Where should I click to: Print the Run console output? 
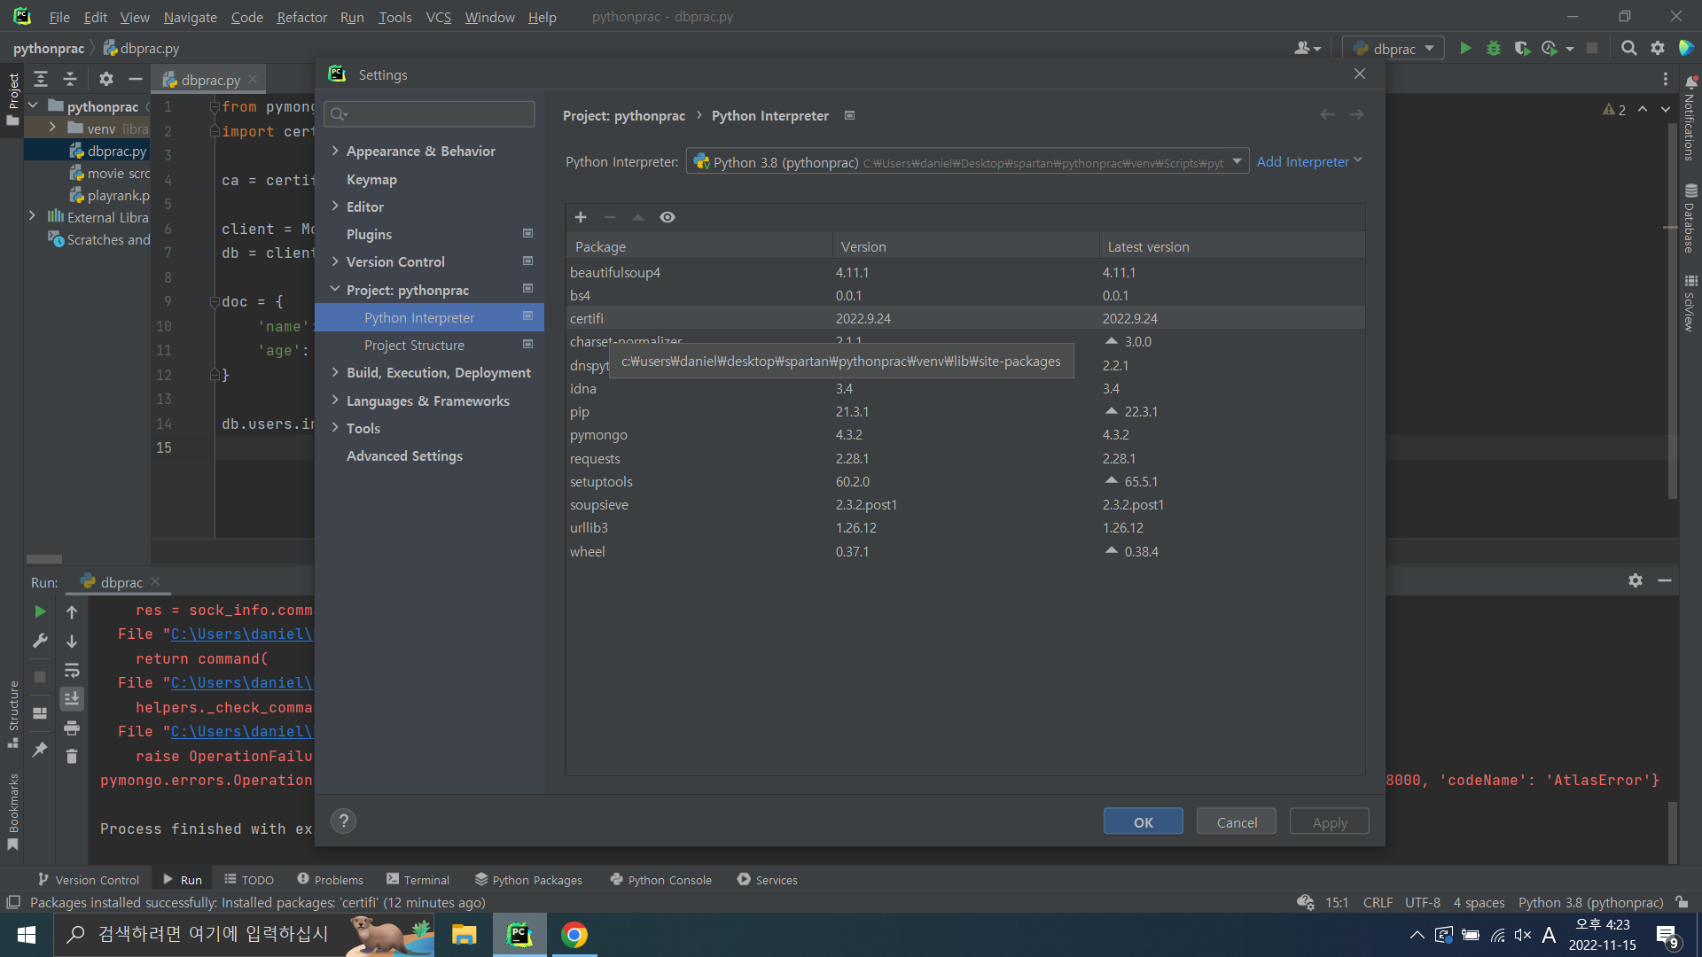72,728
